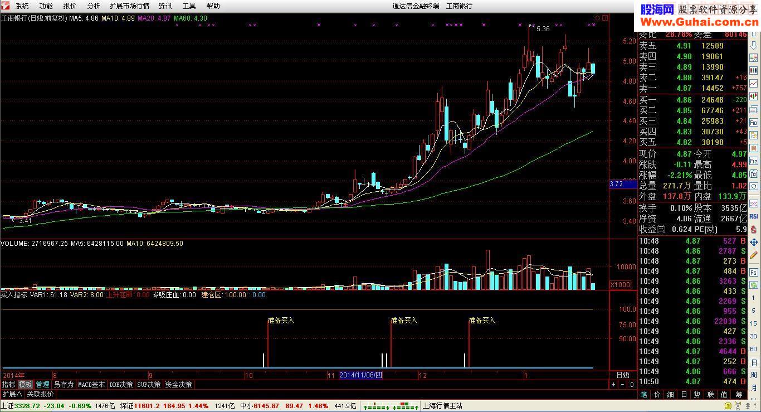Open the 功能 menu

(x=46, y=6)
